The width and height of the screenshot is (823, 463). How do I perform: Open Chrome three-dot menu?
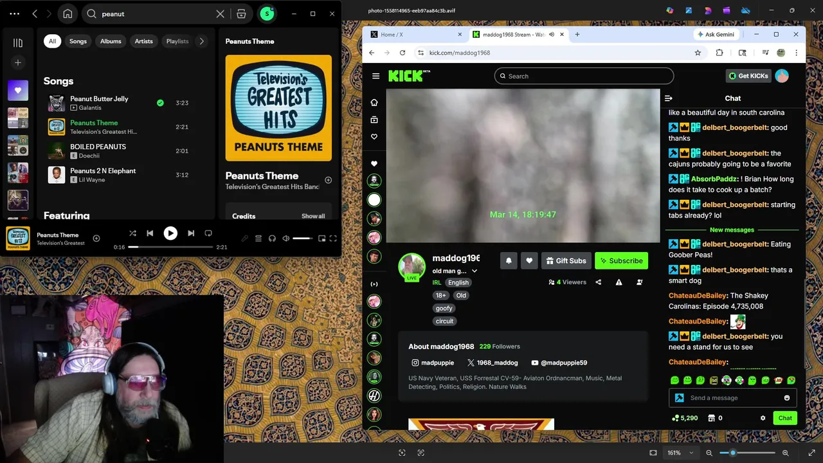796,53
